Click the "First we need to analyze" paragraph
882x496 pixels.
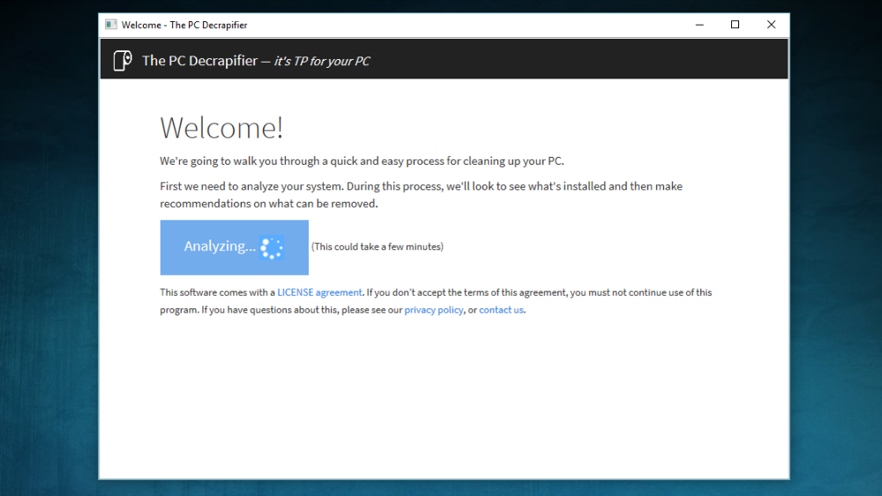coord(422,195)
